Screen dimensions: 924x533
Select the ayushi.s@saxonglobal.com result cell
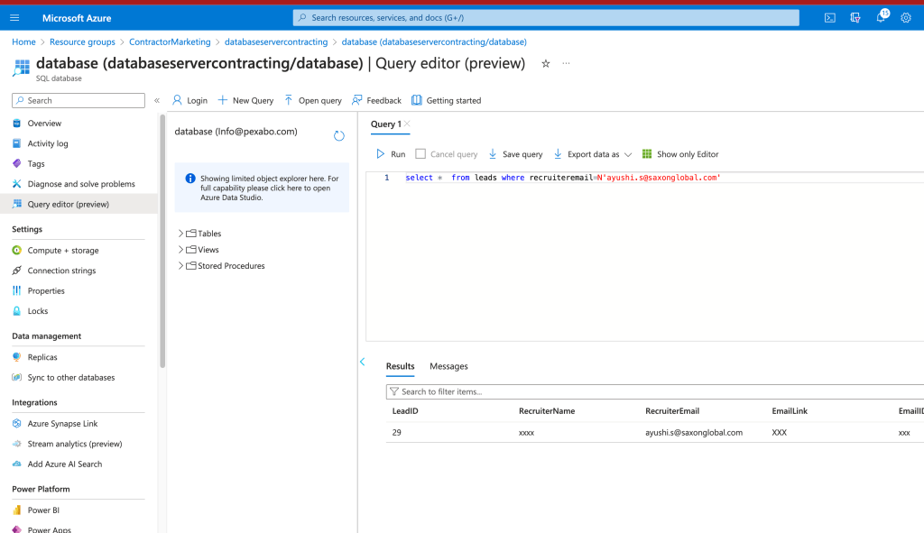coord(694,432)
